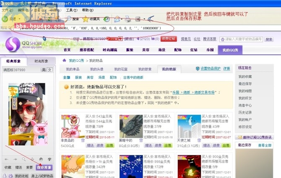Click the Edit page toolbar icon

click(x=138, y=19)
